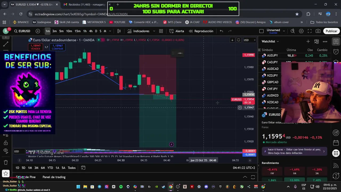Open the EURUSD symbol search

(22, 31)
